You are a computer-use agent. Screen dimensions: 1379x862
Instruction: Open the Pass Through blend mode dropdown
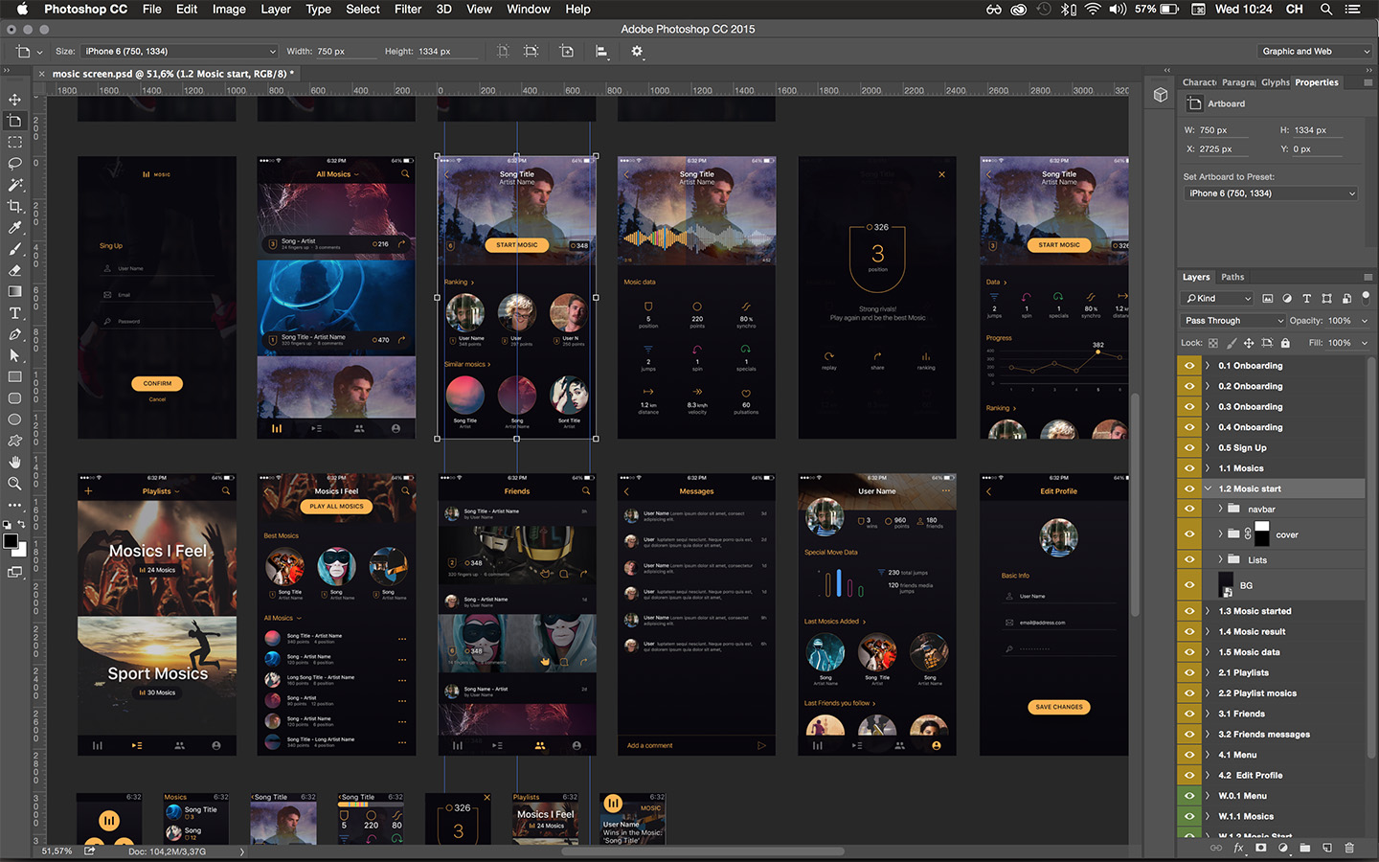click(x=1233, y=321)
